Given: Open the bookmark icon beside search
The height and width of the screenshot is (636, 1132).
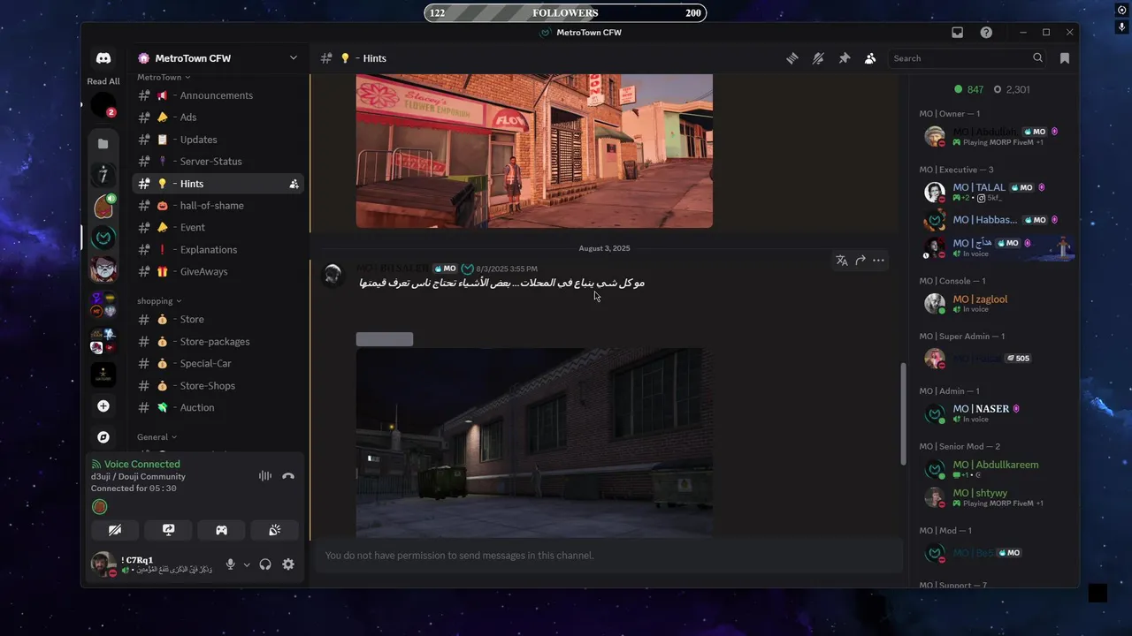Looking at the screenshot, I should click(x=1065, y=58).
